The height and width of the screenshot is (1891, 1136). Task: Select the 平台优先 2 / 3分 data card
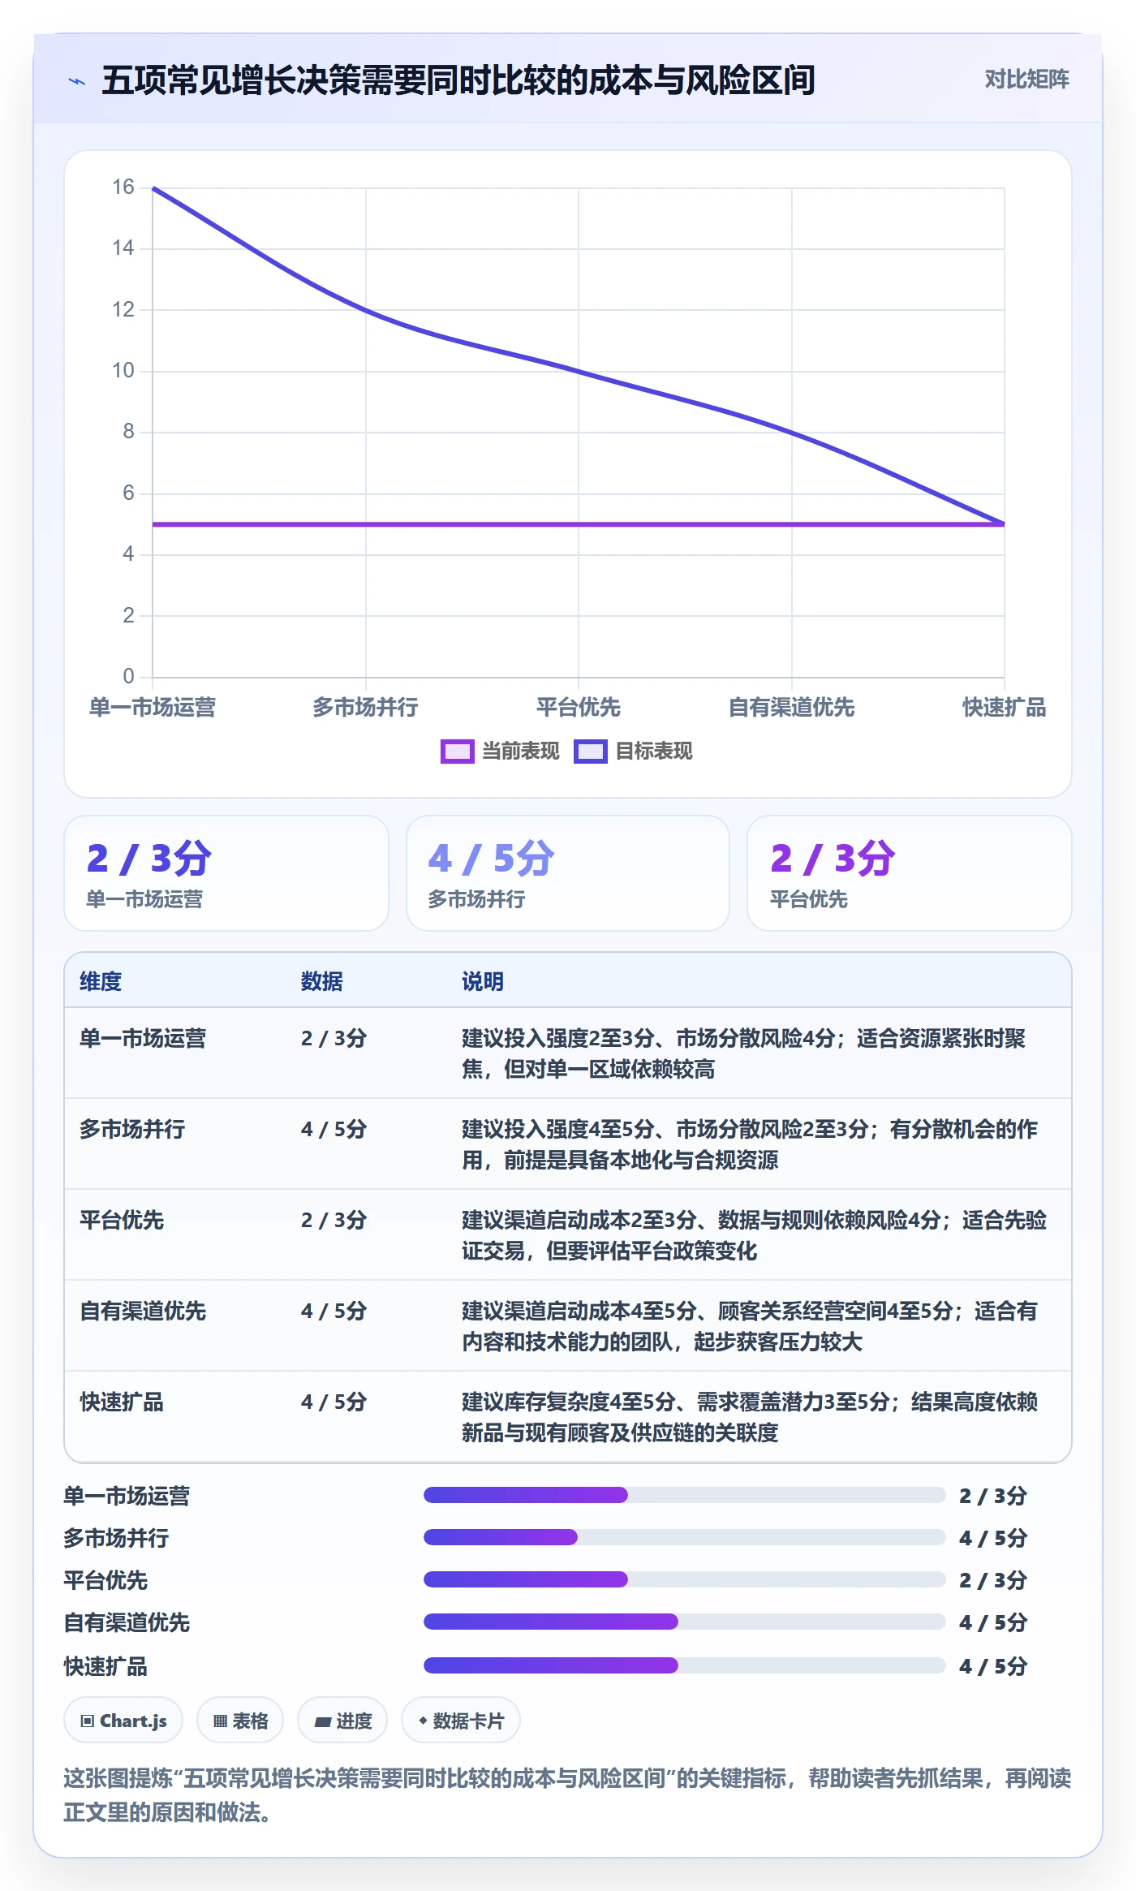point(910,873)
